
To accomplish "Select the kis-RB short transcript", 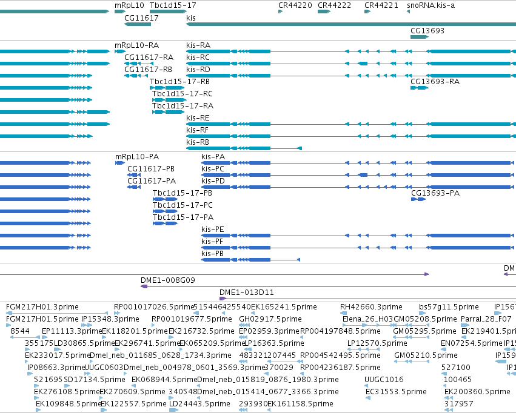I will [244, 148].
